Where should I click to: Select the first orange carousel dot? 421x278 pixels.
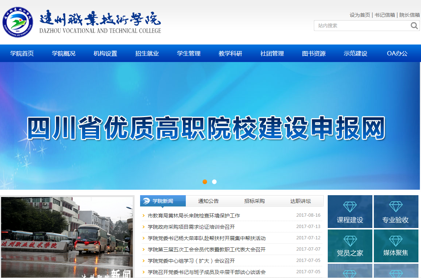click(x=205, y=182)
